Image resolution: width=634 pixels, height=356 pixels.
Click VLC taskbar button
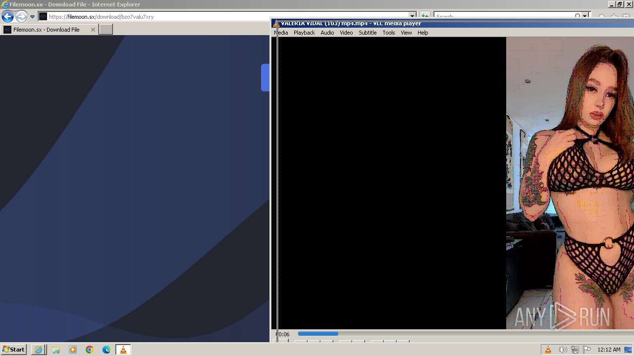(x=123, y=350)
